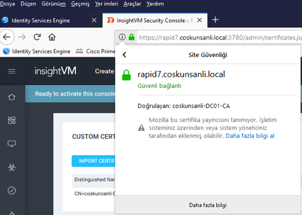Open Identity Services Engine bookmark
Image resolution: width=302 pixels, height=215 pixels.
click(x=37, y=51)
